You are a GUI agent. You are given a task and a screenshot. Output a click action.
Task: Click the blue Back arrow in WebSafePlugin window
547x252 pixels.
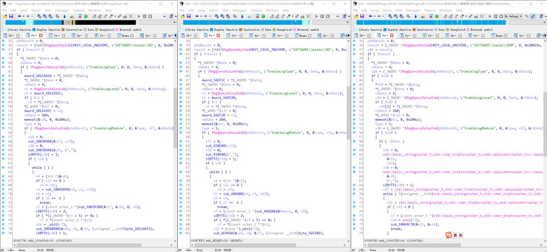370,16
